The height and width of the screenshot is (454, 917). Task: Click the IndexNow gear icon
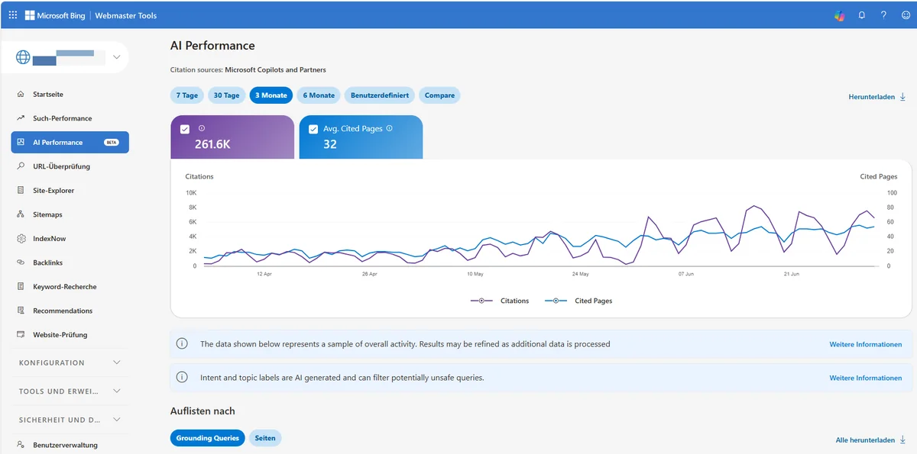tap(21, 238)
